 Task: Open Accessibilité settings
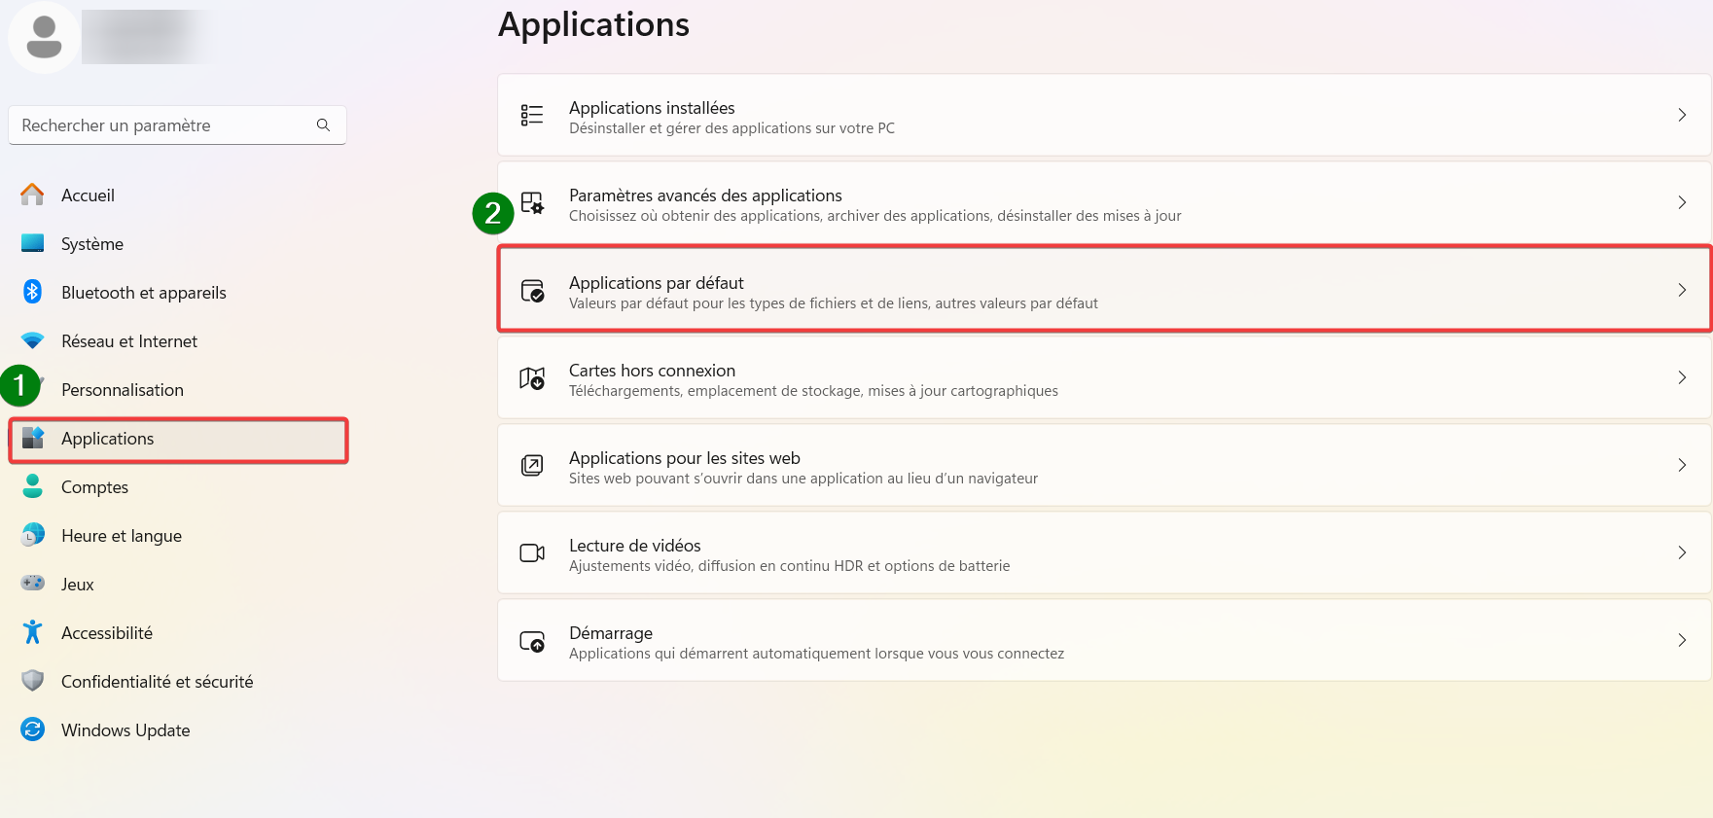click(107, 632)
